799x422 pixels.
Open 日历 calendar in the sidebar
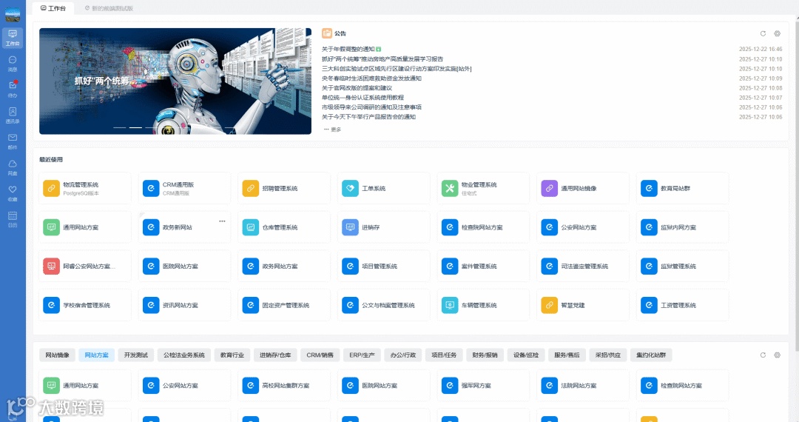pos(13,219)
